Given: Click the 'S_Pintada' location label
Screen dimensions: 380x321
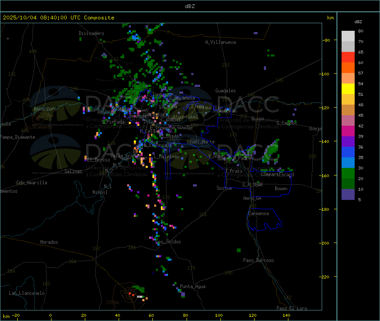Looking at the screenshot, I should (x=113, y=122).
